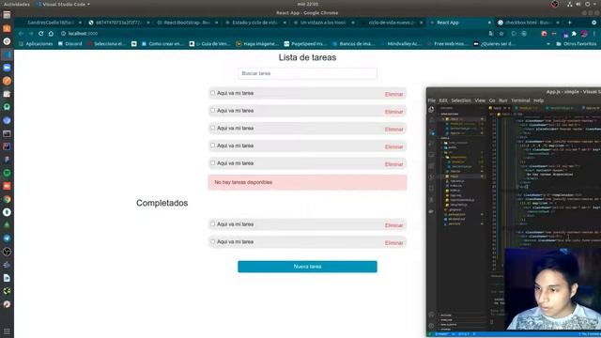
Task: Open Telegram from the Ubuntu dock
Action: [7, 238]
